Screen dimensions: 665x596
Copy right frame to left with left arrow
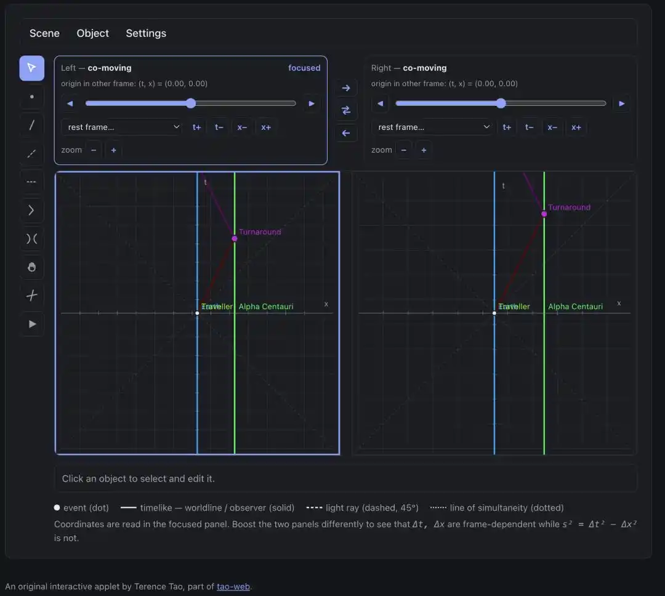click(346, 133)
